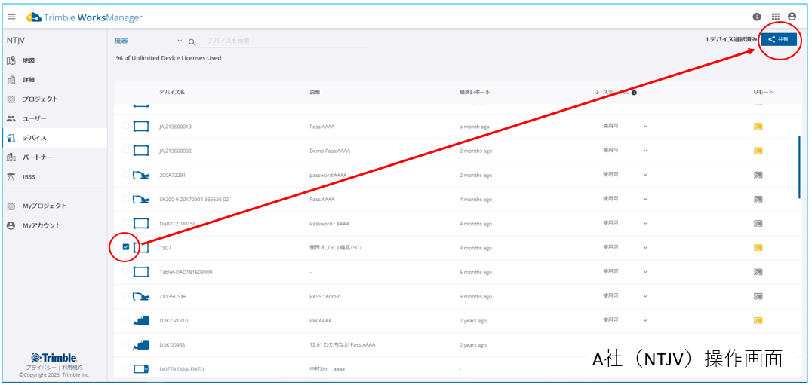Screen dimensions: 812x385
Task: Open status dropdown for JAJ213600002
Action: [645, 151]
